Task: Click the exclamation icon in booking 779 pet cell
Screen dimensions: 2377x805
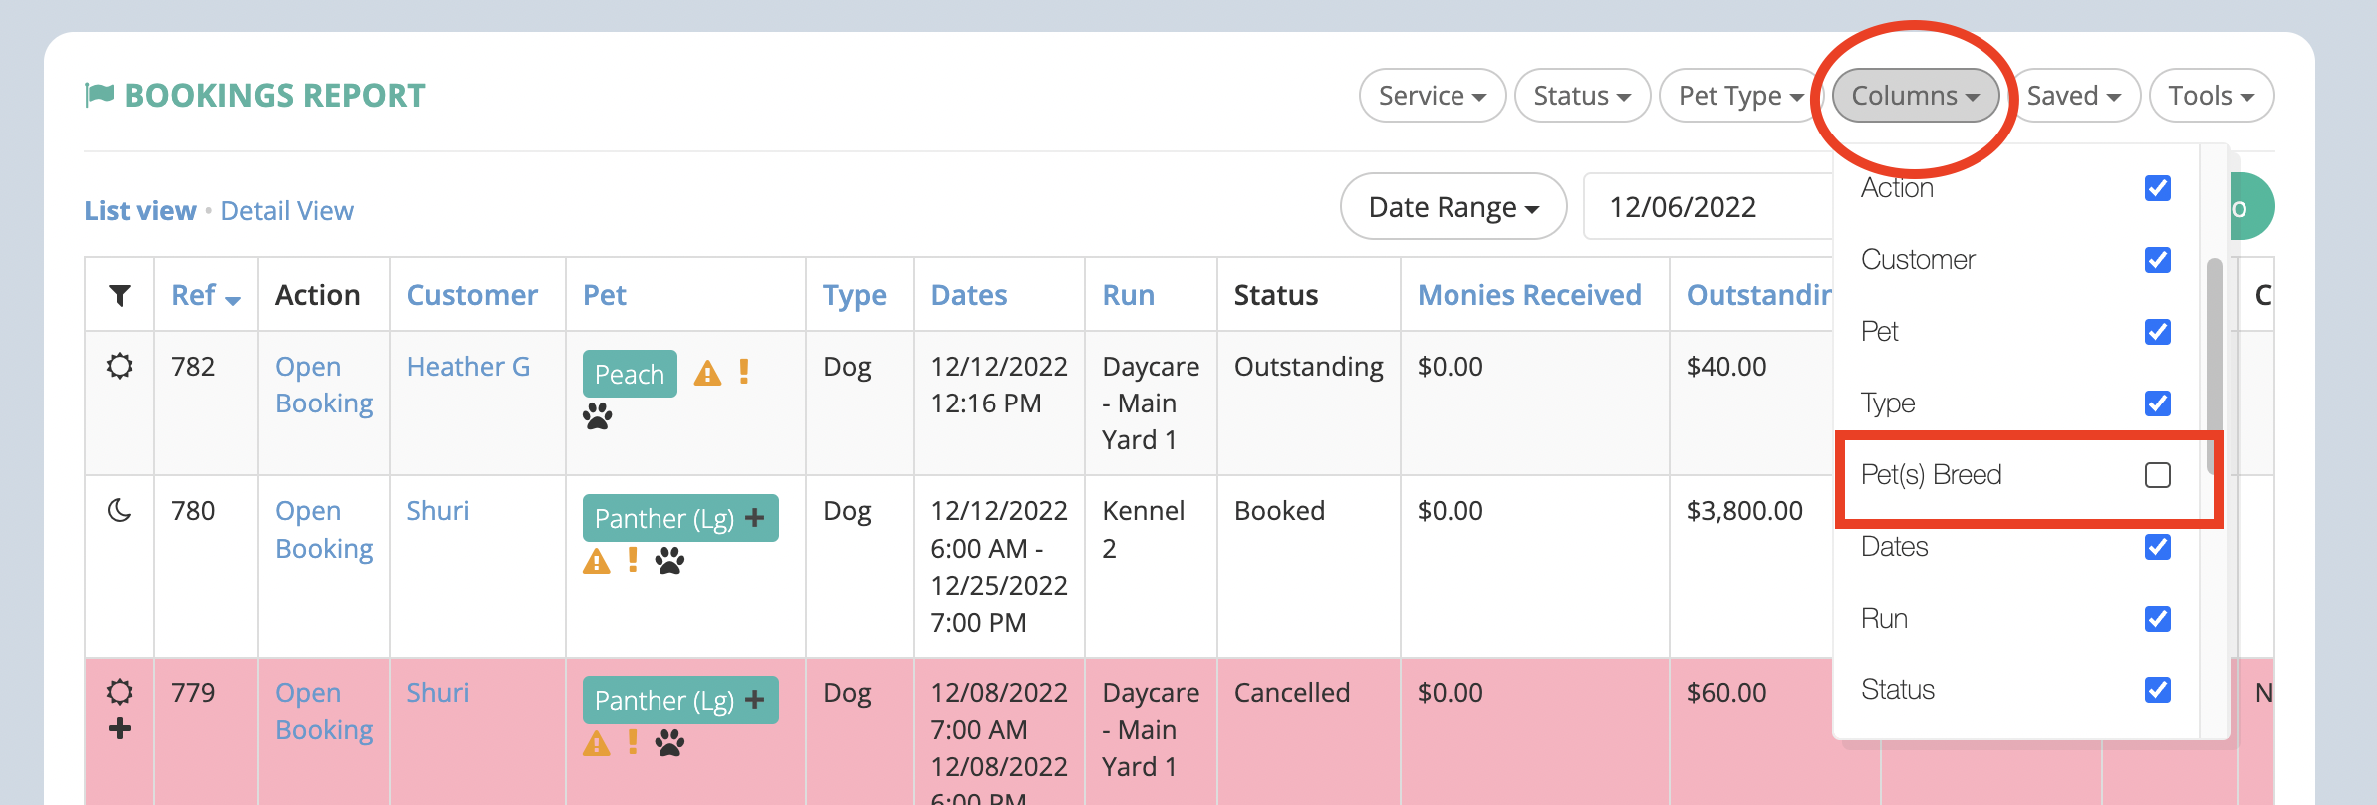Action: 633,742
